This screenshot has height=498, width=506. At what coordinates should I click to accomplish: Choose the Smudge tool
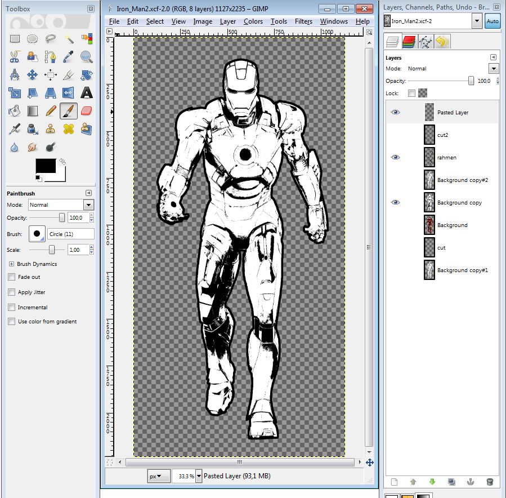32,147
